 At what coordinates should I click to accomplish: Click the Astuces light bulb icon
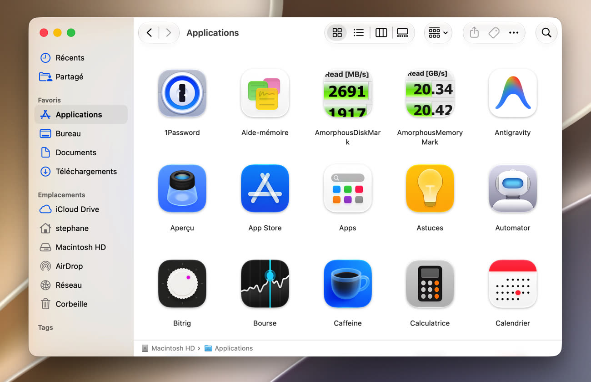point(430,188)
